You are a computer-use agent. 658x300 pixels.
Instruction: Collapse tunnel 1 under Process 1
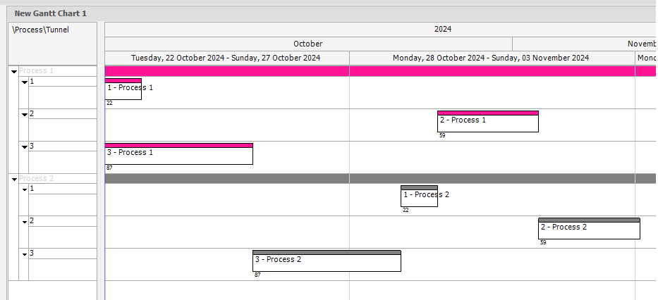[25, 82]
